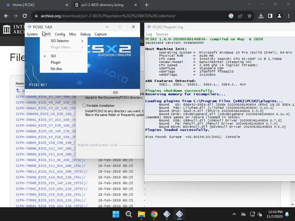
Task: Open Chrome profile icon
Action: tap(279, 16)
